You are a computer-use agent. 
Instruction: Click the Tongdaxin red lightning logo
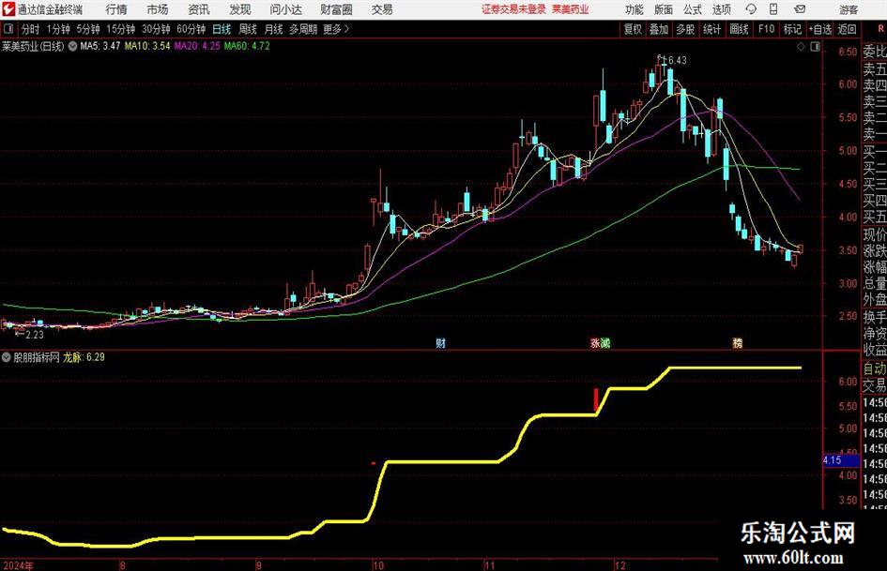coord(8,9)
